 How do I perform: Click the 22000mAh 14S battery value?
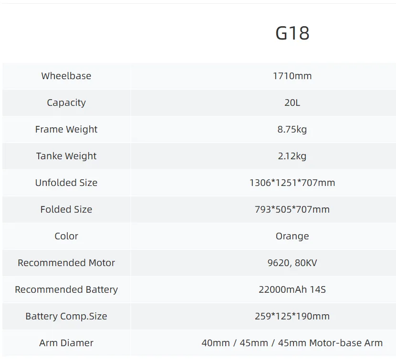click(292, 289)
